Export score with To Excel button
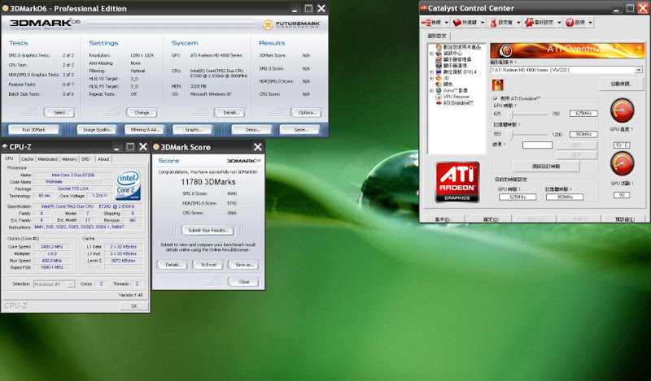 click(208, 265)
